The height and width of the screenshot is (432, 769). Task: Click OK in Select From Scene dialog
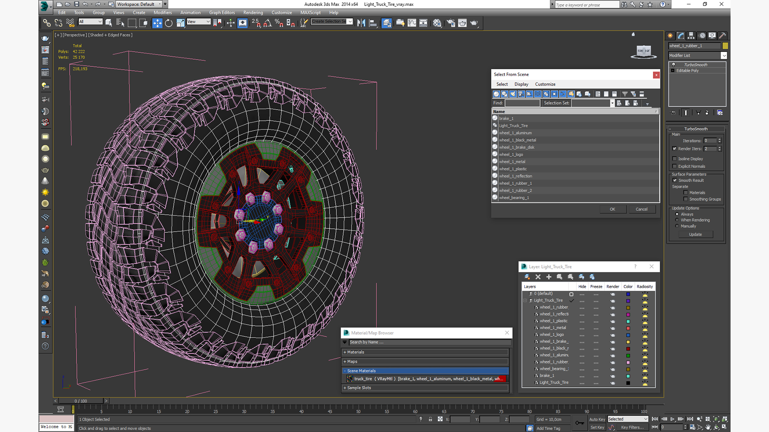point(612,209)
